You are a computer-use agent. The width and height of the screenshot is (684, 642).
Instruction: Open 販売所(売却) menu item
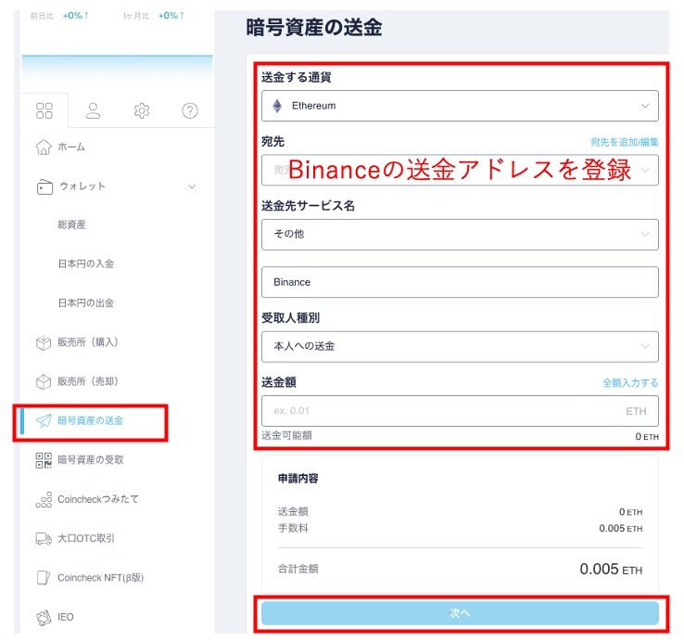click(x=88, y=381)
